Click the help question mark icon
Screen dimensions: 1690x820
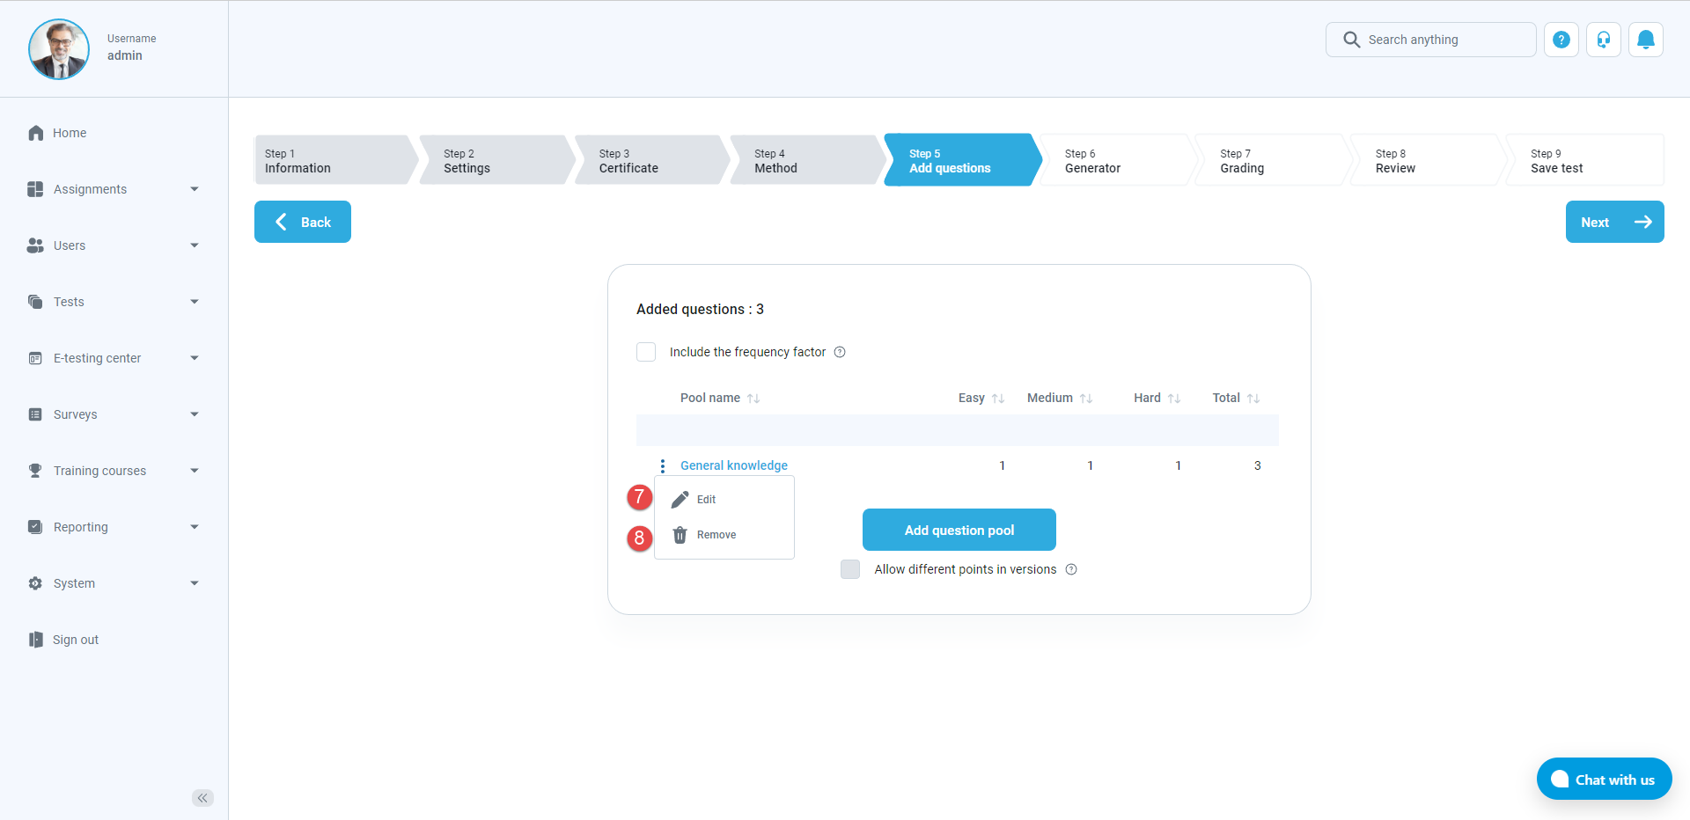pos(1561,40)
